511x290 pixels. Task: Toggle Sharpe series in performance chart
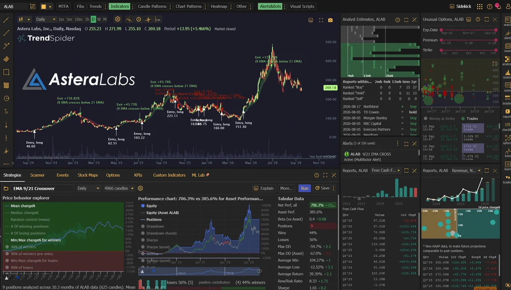(149, 240)
